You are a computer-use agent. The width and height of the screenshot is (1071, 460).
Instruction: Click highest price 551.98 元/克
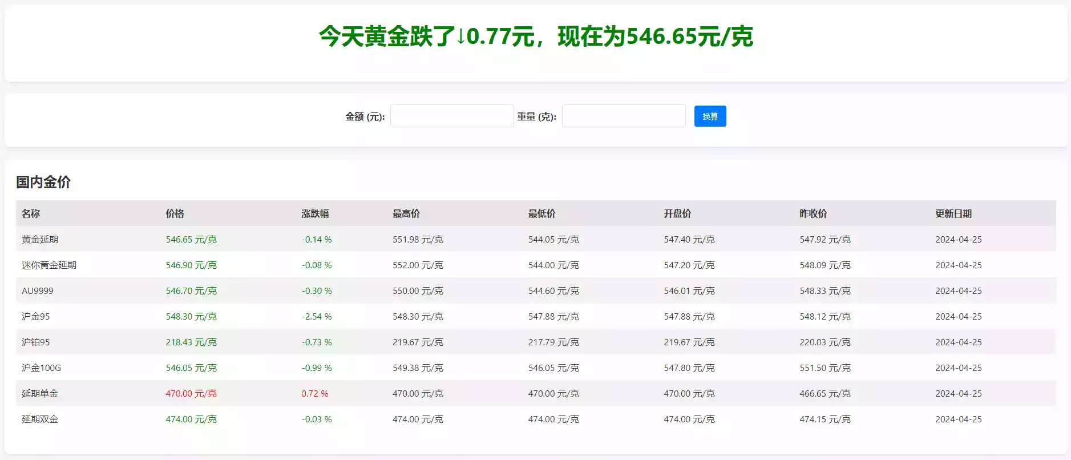[418, 239]
